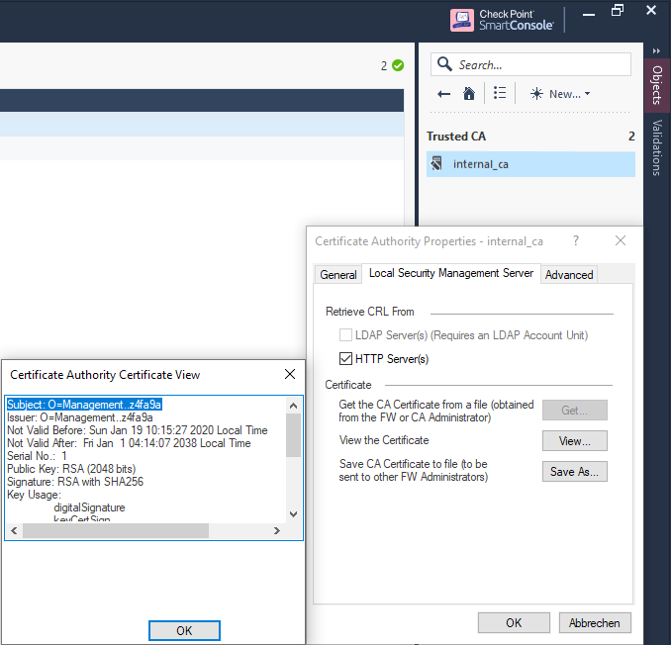
Task: Open the Validations side tab
Action: click(x=657, y=147)
